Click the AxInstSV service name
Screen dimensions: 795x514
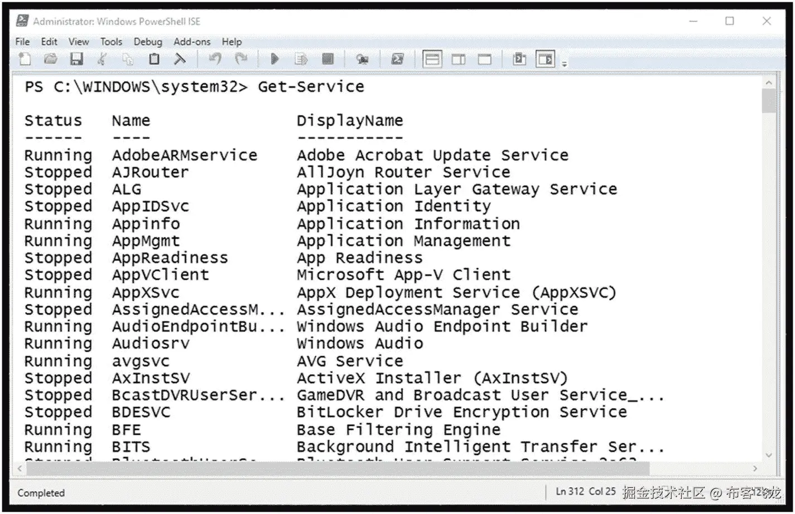tap(151, 379)
